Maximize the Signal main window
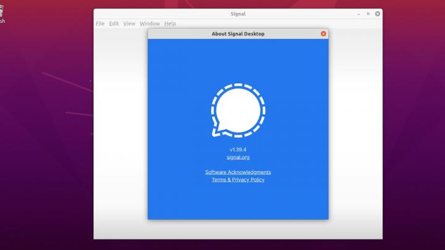The height and width of the screenshot is (250, 445). tap(368, 13)
